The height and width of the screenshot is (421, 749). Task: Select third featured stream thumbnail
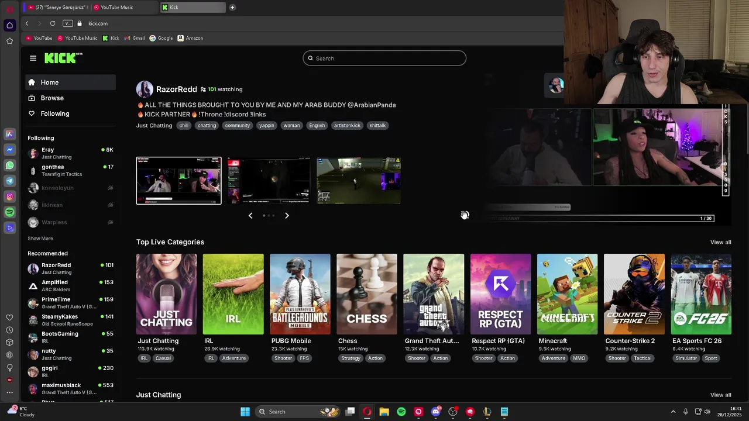tap(359, 181)
